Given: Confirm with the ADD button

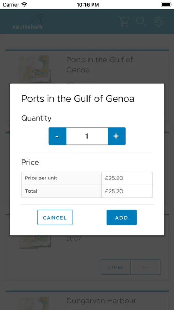Looking at the screenshot, I should (121, 217).
